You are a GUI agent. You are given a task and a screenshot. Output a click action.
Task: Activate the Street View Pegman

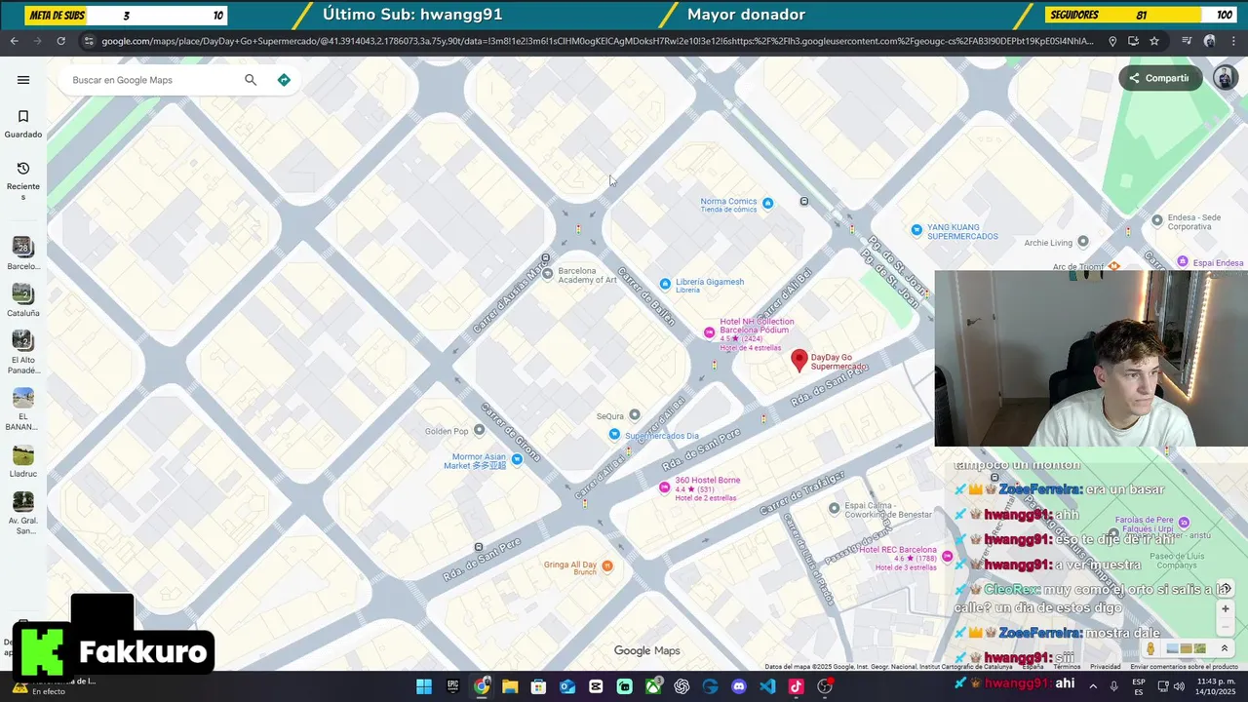[x=1150, y=648]
